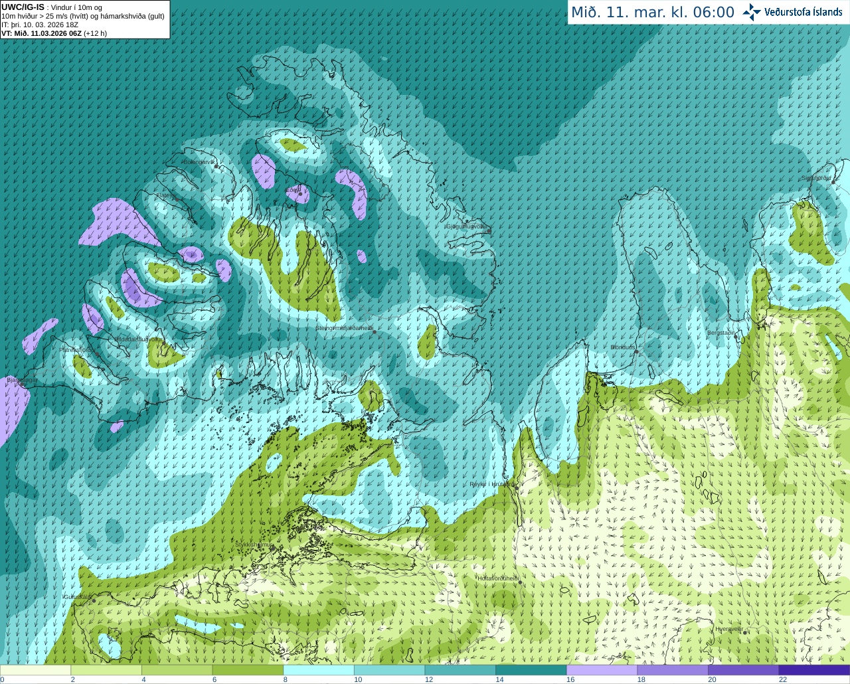Select the Steingrímsfjarðarheiði station label

coord(344,328)
